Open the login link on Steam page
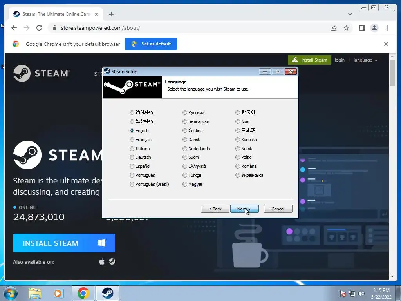The image size is (401, 301). tap(340, 60)
